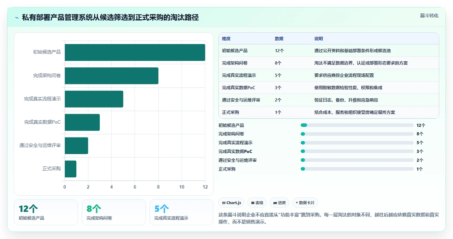Click the chart y-axis label 正式采购
Image resolution: width=453 pixels, height=239 pixels.
tap(52, 168)
